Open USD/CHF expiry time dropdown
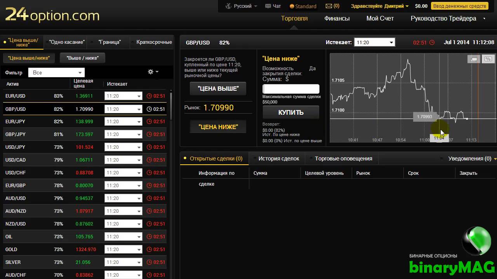Viewport: 497px width, 279px height. (x=123, y=173)
